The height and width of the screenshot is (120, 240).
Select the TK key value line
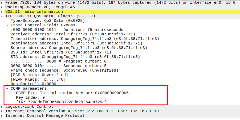[x=61, y=102]
